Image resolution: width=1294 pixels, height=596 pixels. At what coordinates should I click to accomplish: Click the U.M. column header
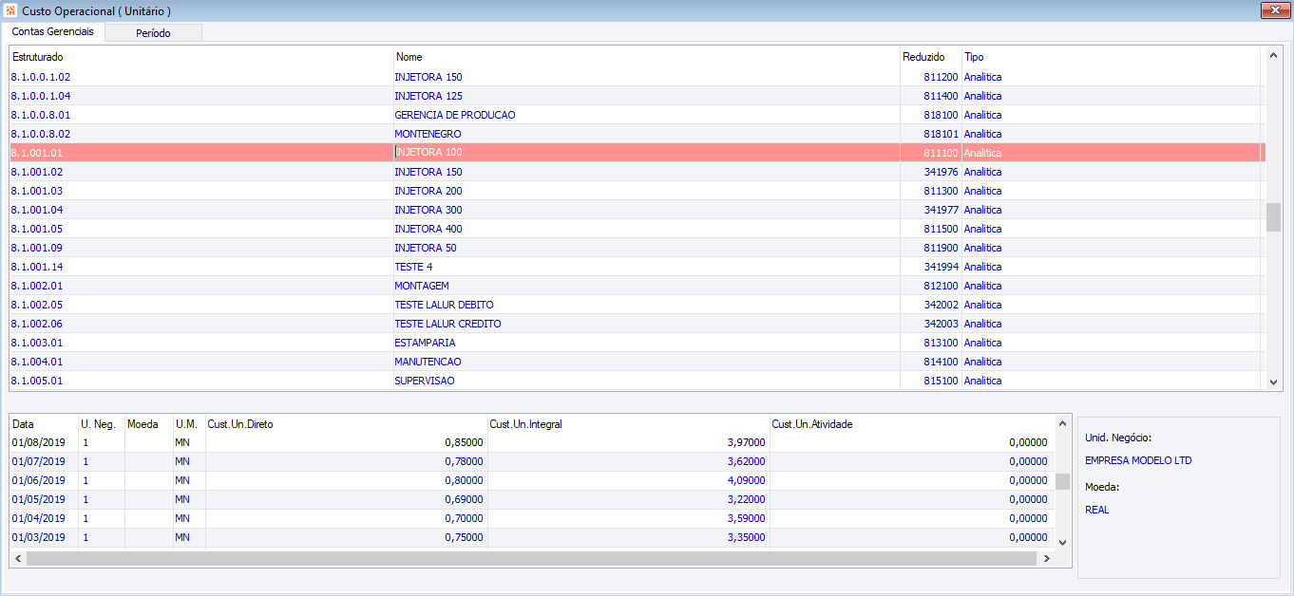(x=189, y=424)
